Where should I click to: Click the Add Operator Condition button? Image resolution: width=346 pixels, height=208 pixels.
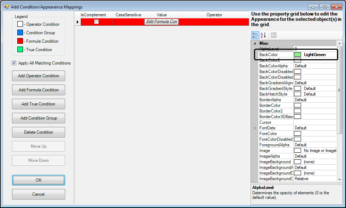[39, 76]
